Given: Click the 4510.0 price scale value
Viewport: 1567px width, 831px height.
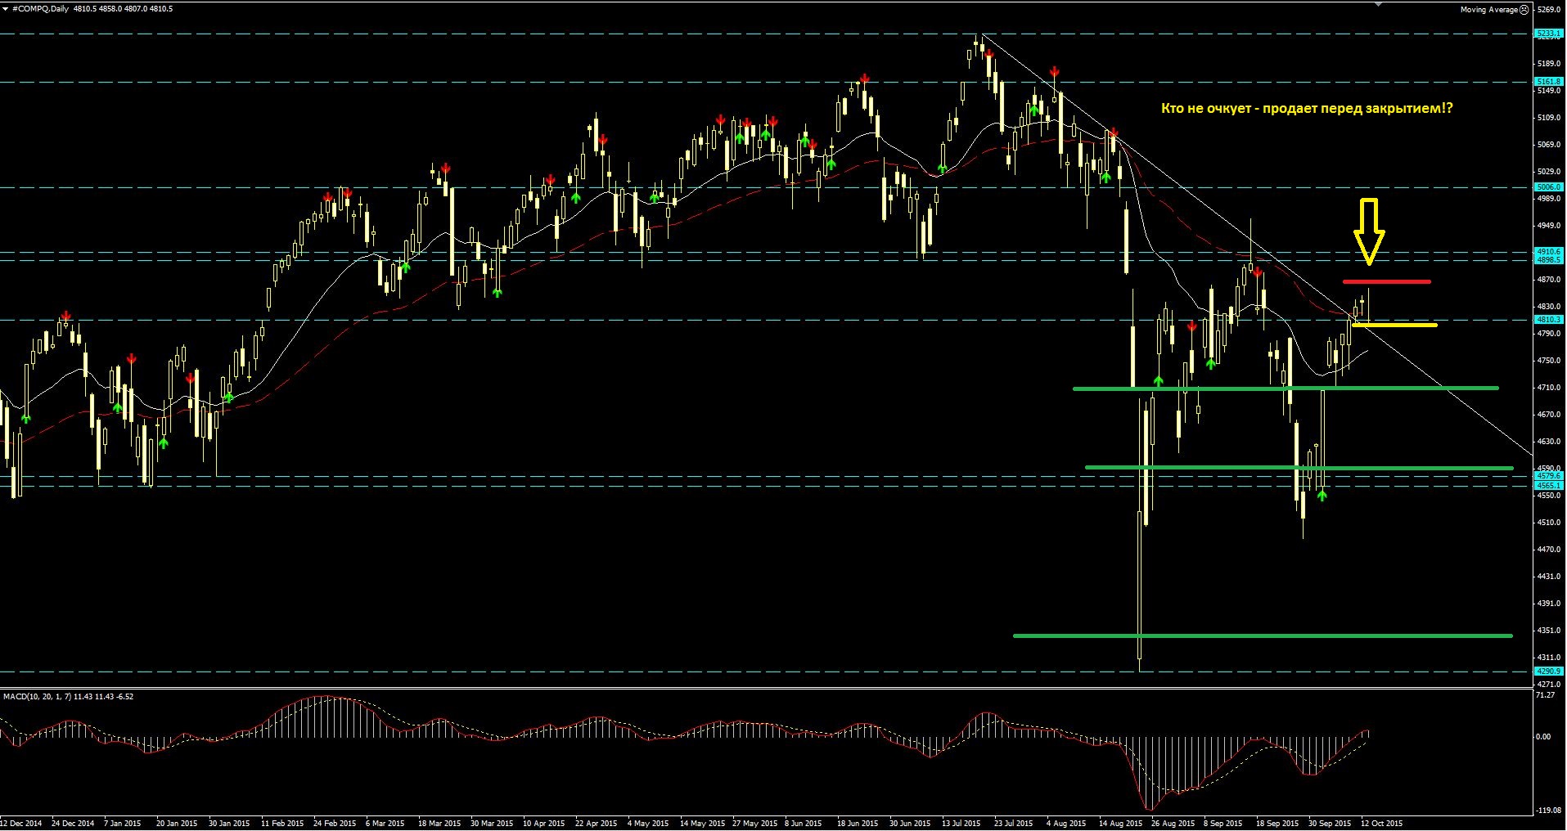Looking at the screenshot, I should (1549, 522).
